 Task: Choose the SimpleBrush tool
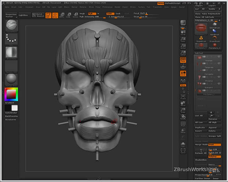pyautogui.click(x=201, y=39)
